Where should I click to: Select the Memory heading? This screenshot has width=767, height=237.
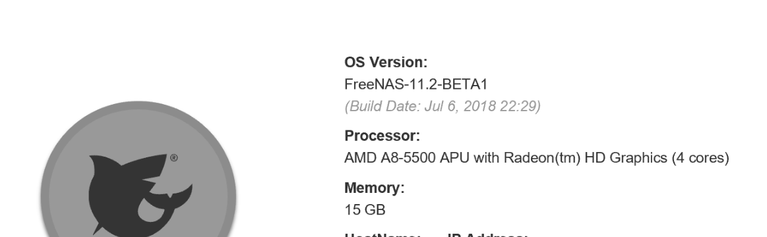[x=375, y=188]
